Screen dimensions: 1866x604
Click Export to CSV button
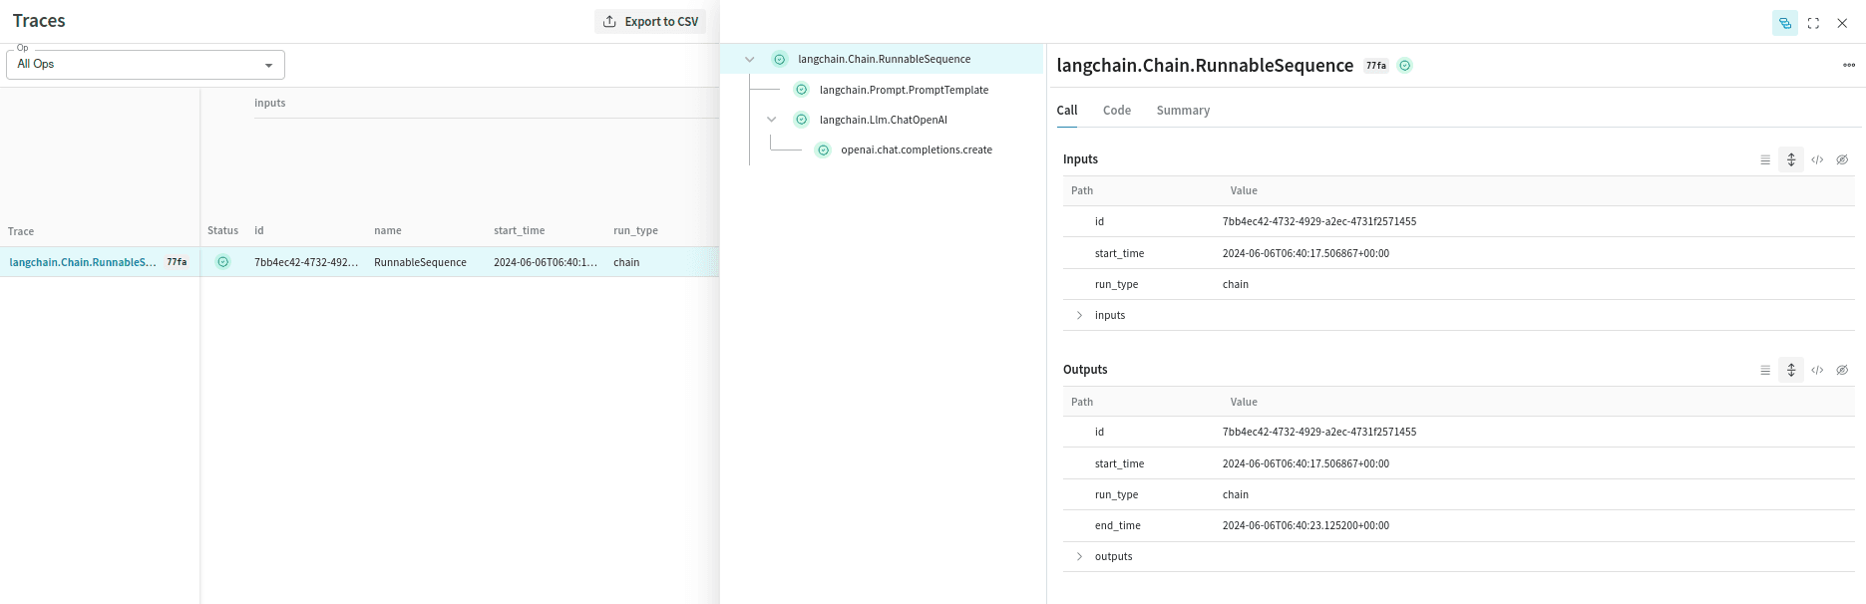tap(650, 21)
